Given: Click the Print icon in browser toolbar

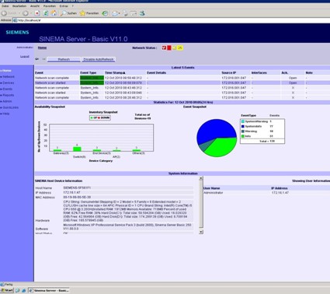Looking at the screenshot, I should (125, 13).
